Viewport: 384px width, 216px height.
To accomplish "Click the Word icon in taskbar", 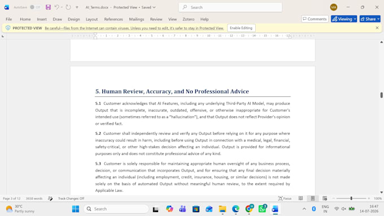I will [275, 209].
